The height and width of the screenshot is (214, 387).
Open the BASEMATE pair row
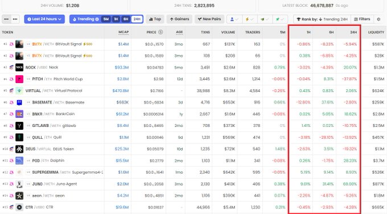193,102
